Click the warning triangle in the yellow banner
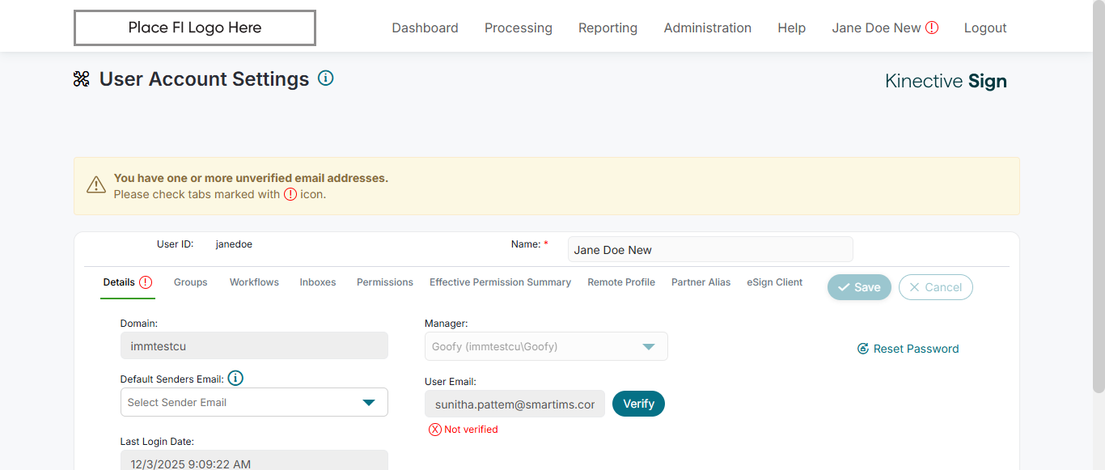The width and height of the screenshot is (1105, 470). [96, 185]
